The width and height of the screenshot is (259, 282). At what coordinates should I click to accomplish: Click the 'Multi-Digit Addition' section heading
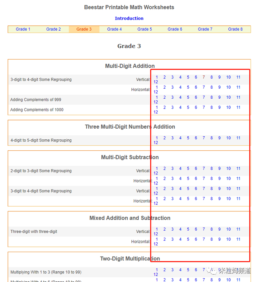tap(130, 66)
